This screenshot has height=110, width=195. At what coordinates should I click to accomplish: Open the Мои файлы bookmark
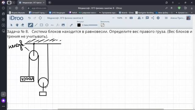[164, 13]
